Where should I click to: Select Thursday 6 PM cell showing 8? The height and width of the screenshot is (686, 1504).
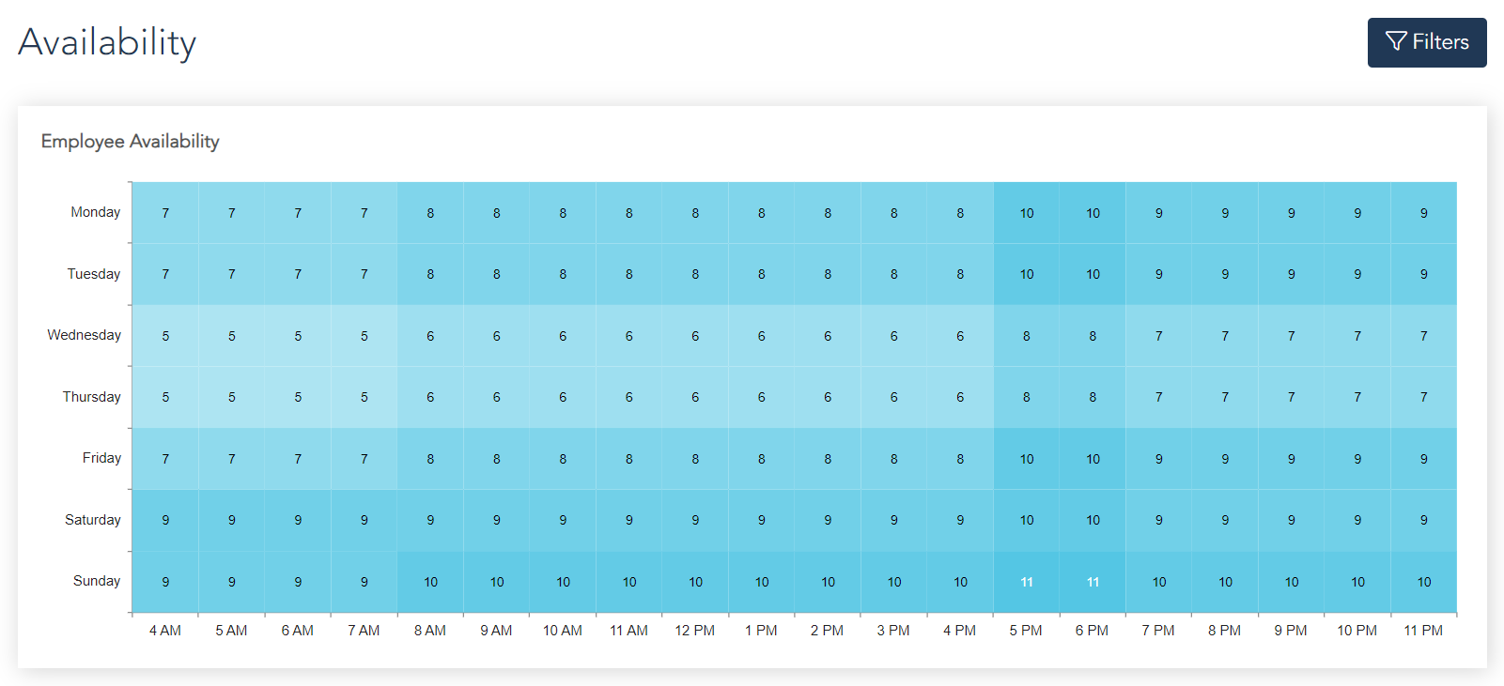point(1093,397)
